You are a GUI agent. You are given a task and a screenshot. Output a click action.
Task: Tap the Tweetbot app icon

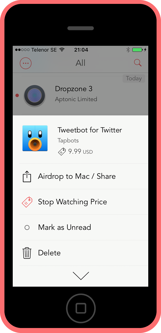pos(35,138)
